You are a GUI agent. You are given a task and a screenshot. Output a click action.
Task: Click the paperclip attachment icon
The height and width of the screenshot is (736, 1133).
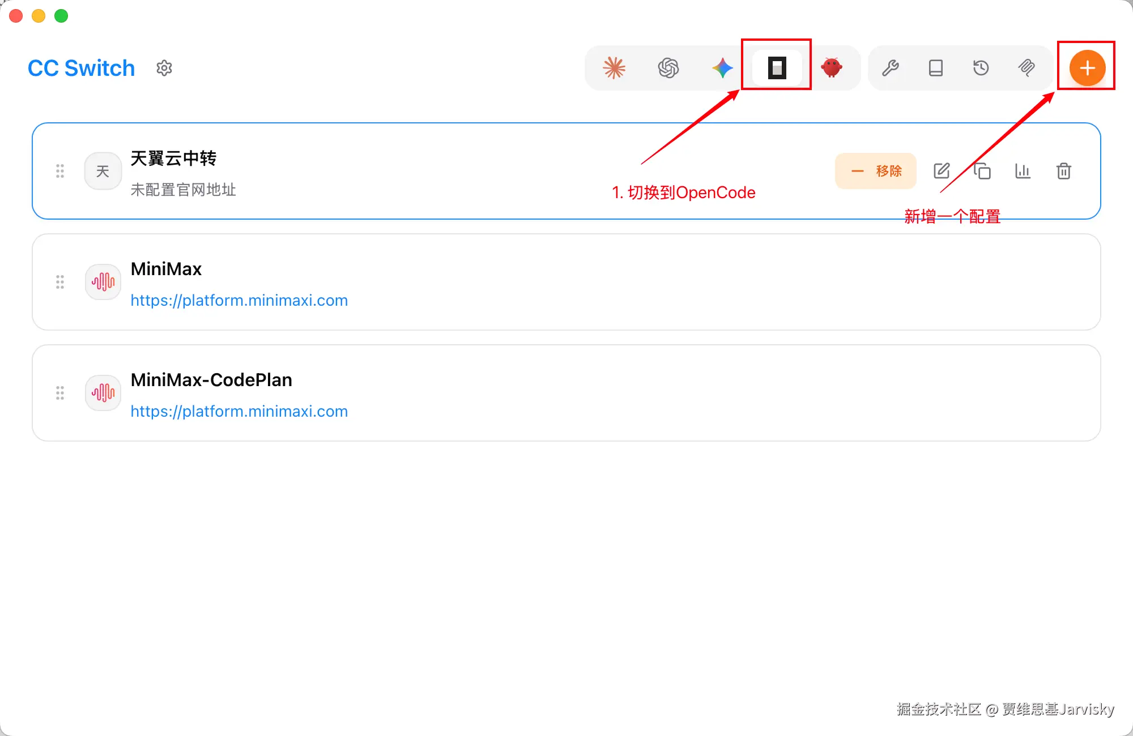tap(1026, 68)
